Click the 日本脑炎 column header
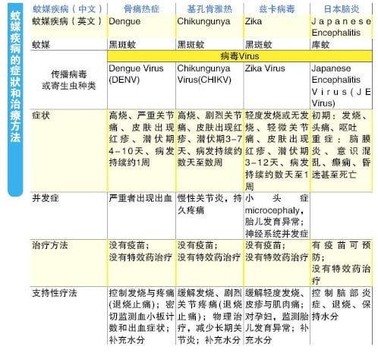The image size is (378, 353). point(342,9)
